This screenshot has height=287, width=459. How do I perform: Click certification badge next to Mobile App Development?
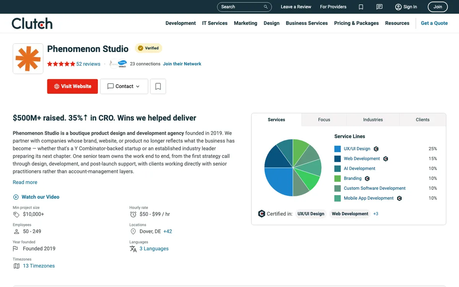[399, 198]
